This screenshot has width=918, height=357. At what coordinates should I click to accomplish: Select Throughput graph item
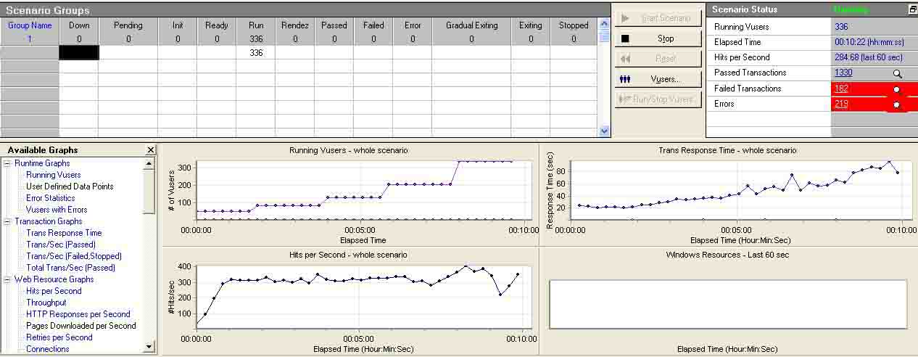pyautogui.click(x=46, y=303)
